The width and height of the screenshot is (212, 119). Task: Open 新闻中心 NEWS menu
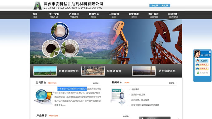coord(94,15)
